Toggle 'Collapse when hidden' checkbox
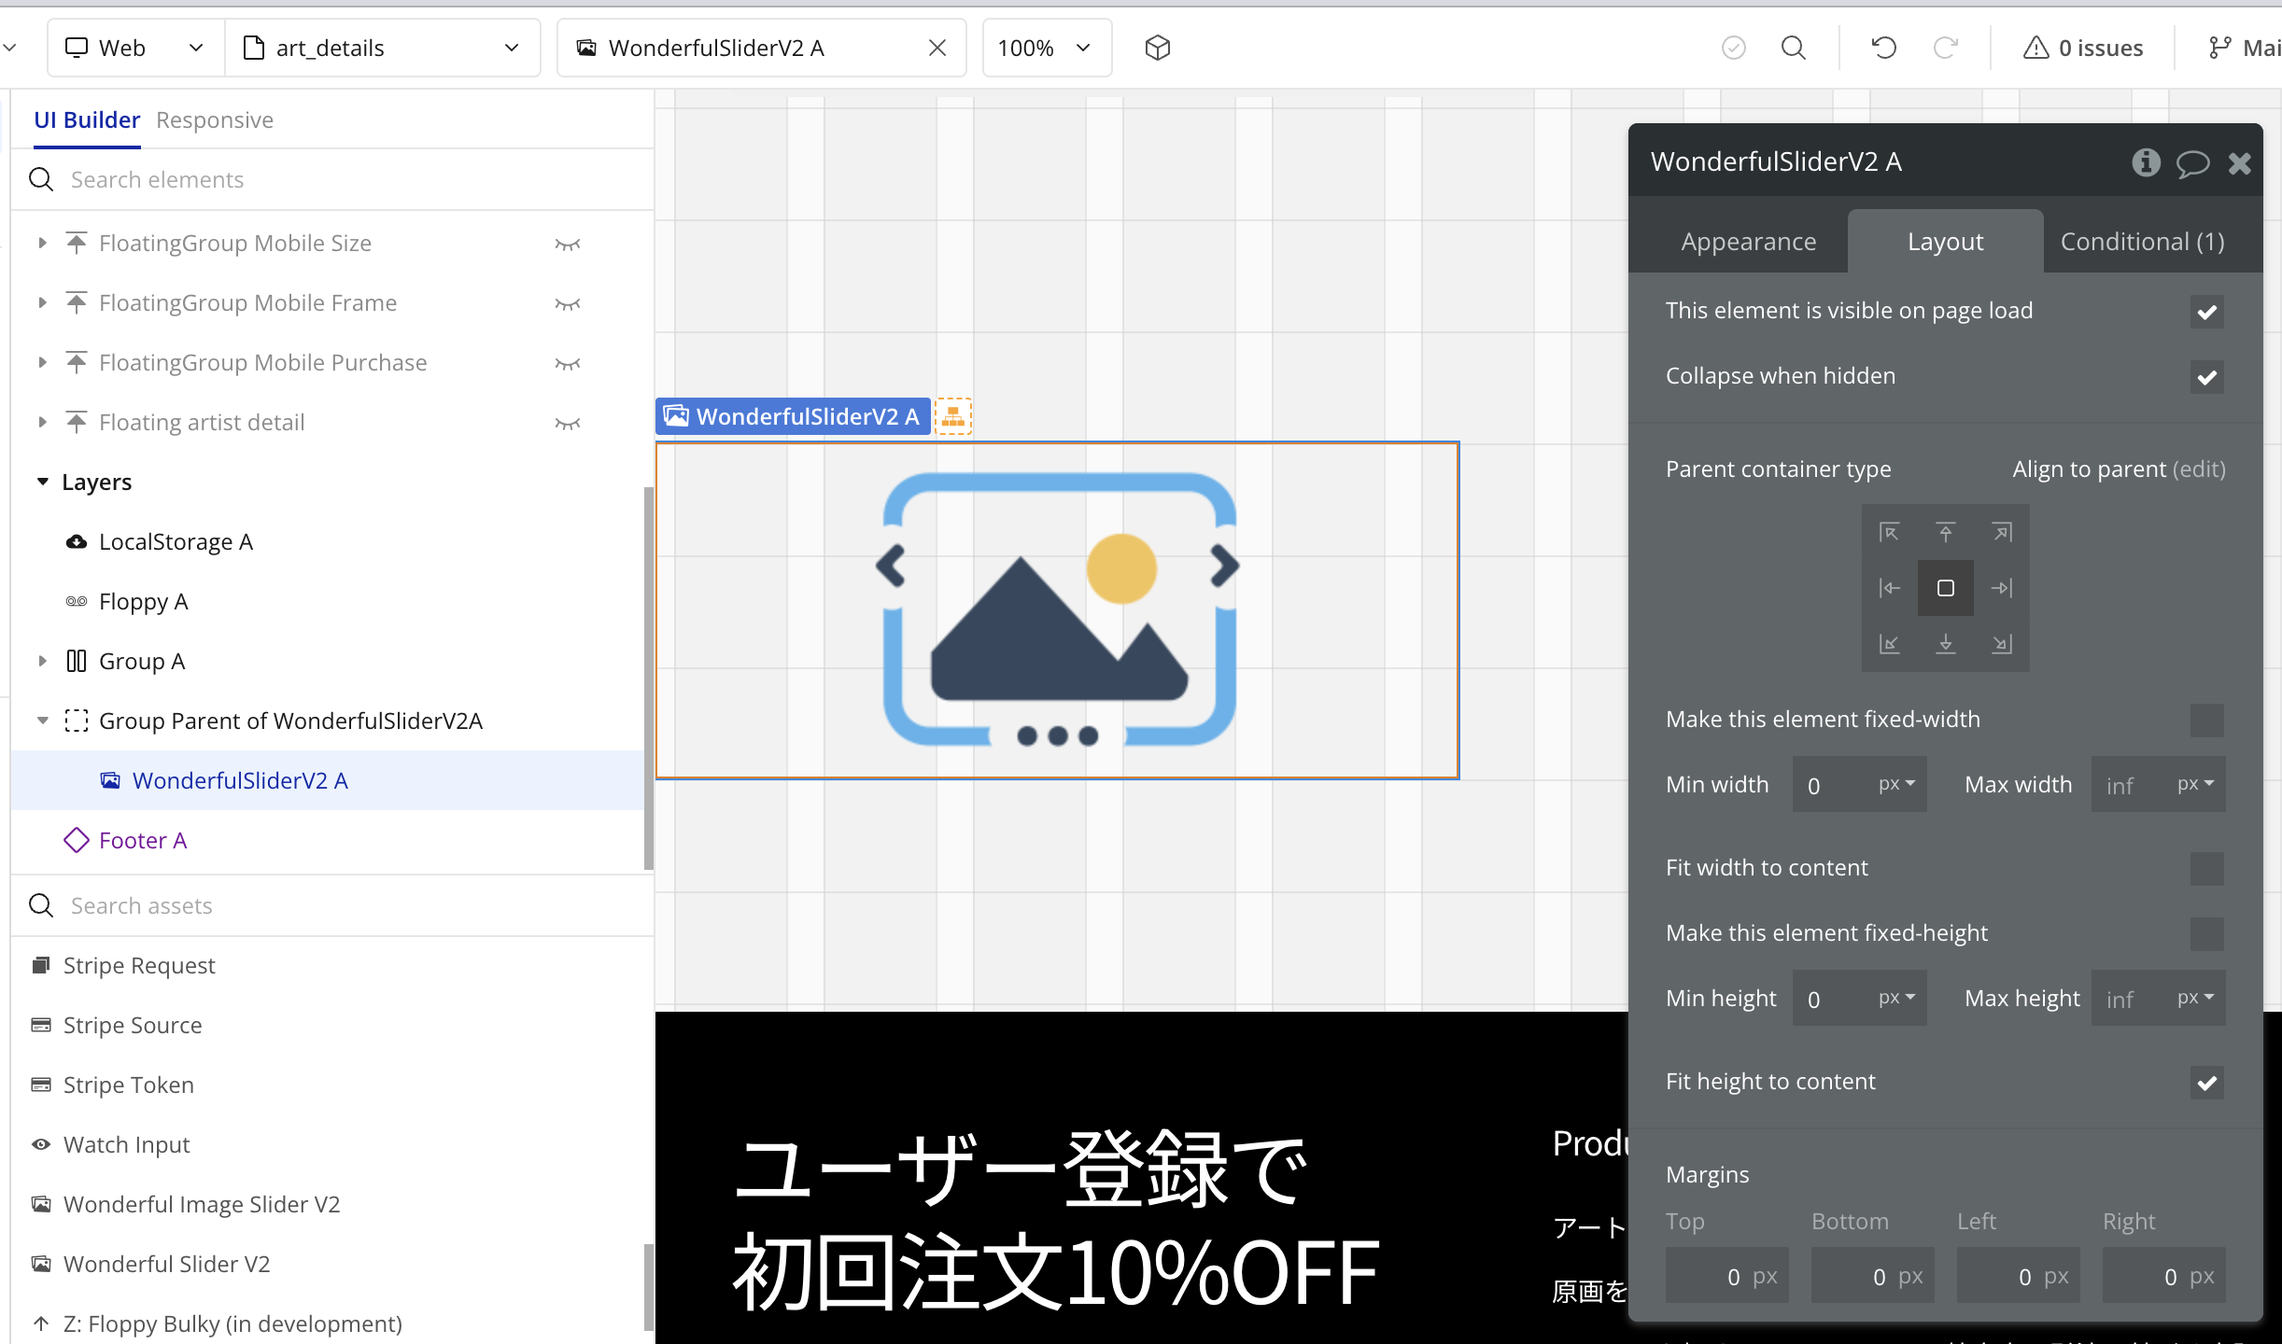Screen dimensions: 2282x1344 point(2207,377)
